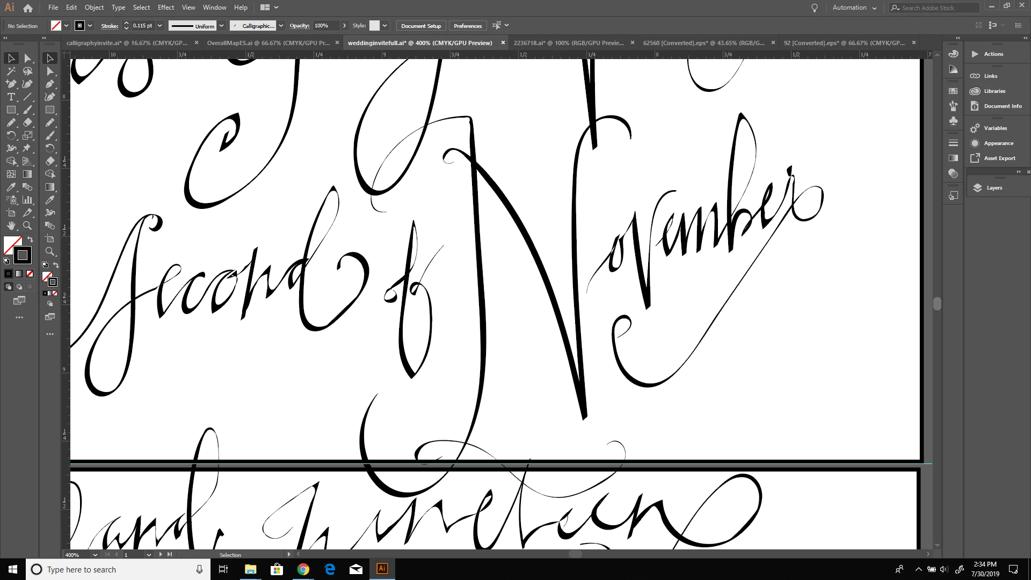Click the Preferences button
The image size is (1031, 580).
click(x=468, y=26)
